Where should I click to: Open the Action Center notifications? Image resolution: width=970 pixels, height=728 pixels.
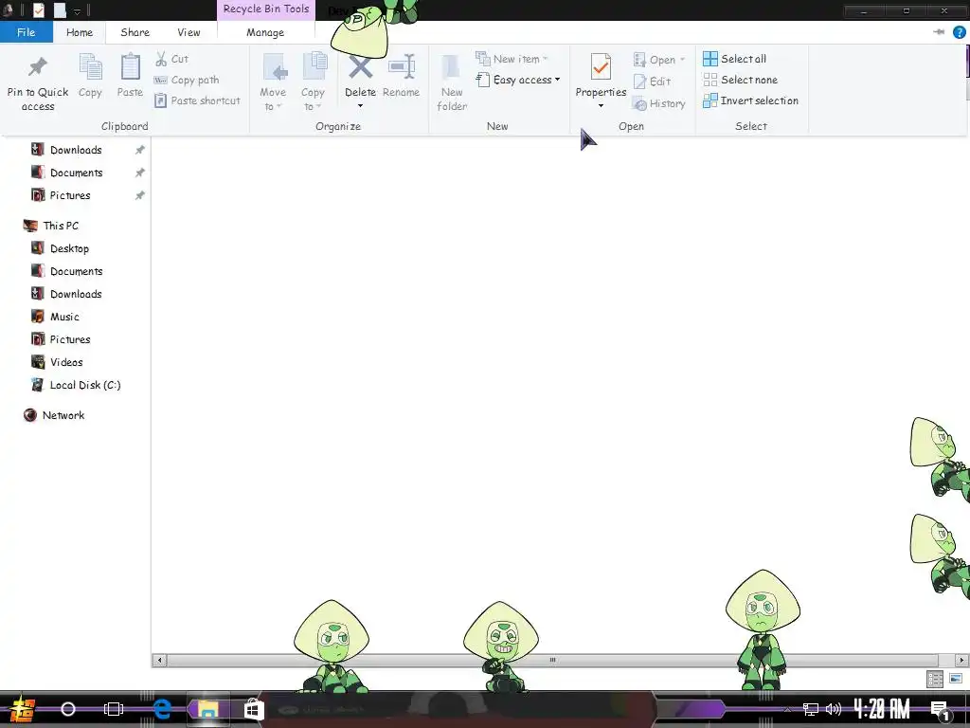tap(941, 710)
